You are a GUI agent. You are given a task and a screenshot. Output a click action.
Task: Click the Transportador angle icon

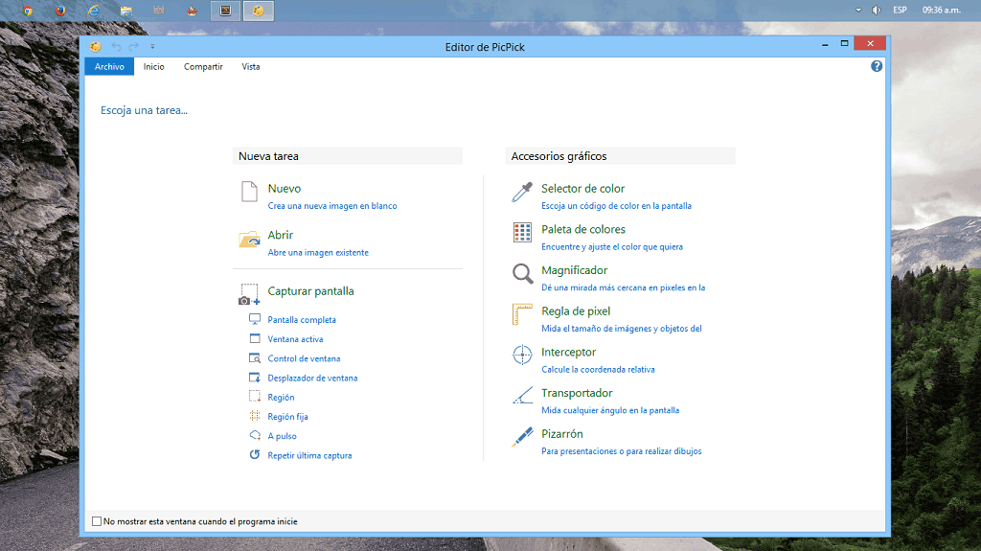point(522,395)
